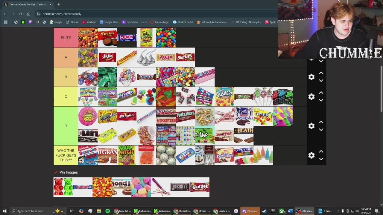
Task: Open the ATI Testing bookmark
Action: [x=246, y=22]
